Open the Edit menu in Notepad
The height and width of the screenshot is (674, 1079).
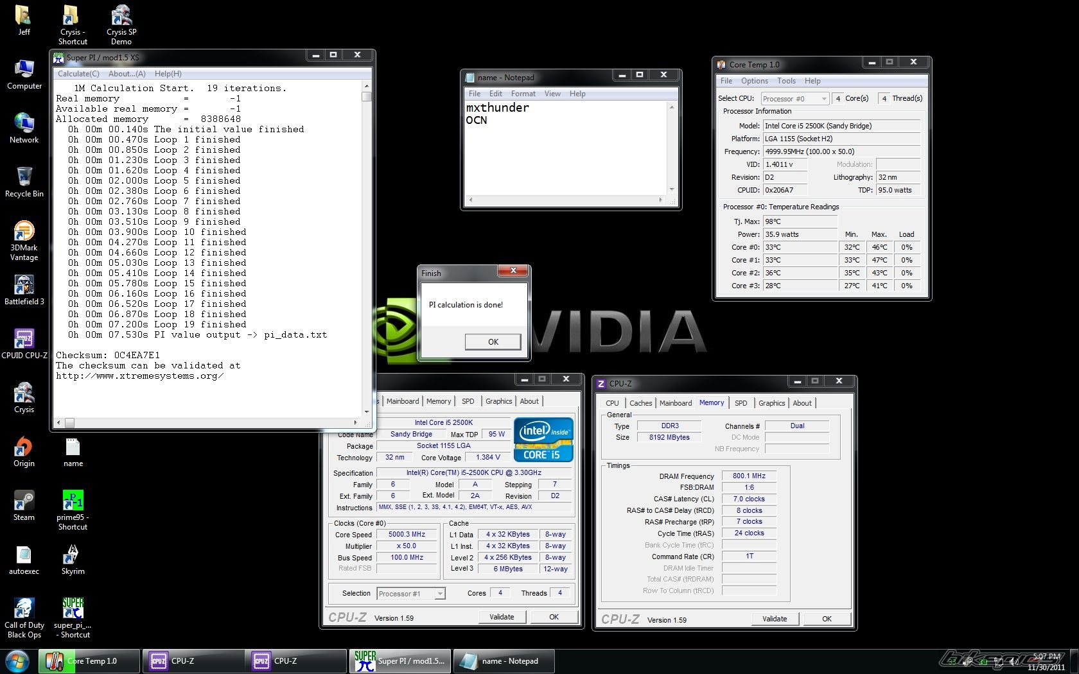(496, 94)
